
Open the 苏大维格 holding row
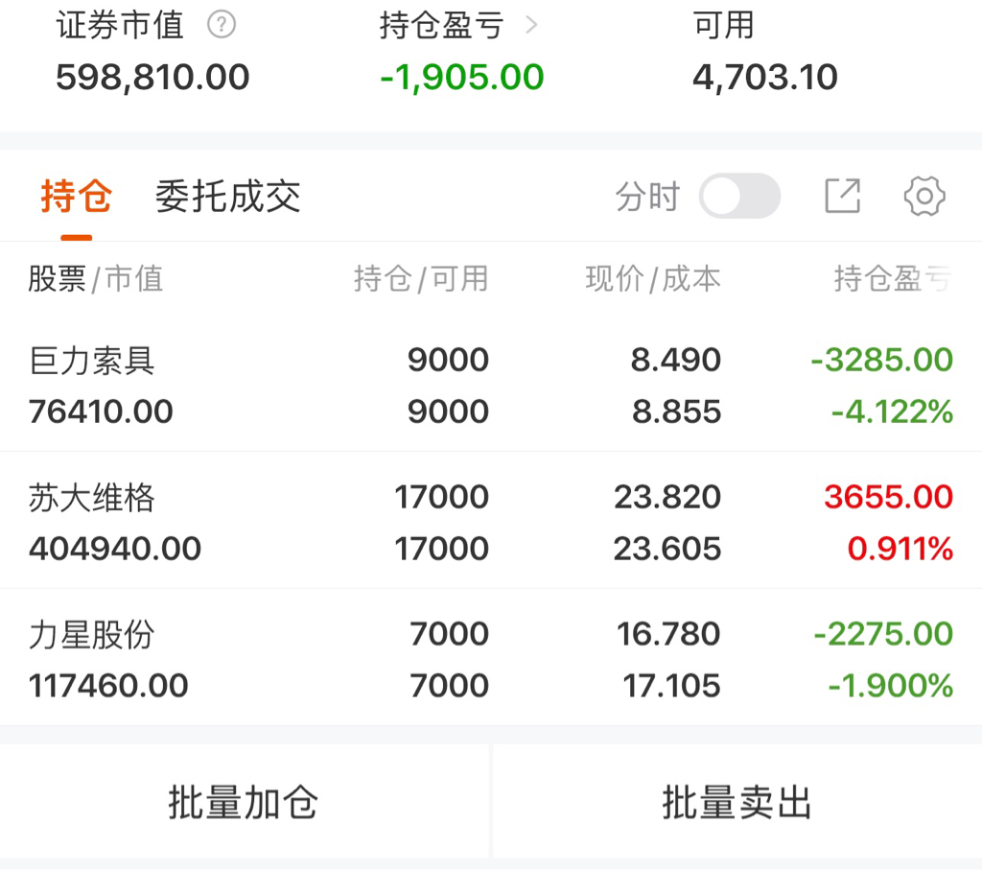coord(491,521)
